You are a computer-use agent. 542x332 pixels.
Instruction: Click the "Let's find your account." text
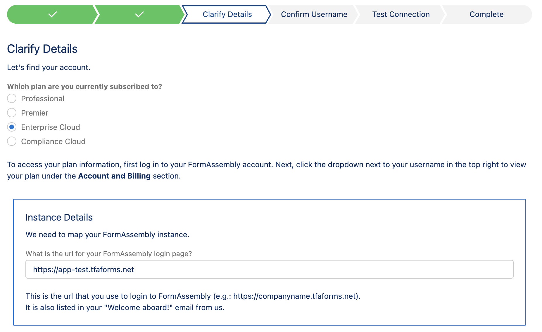pyautogui.click(x=49, y=67)
